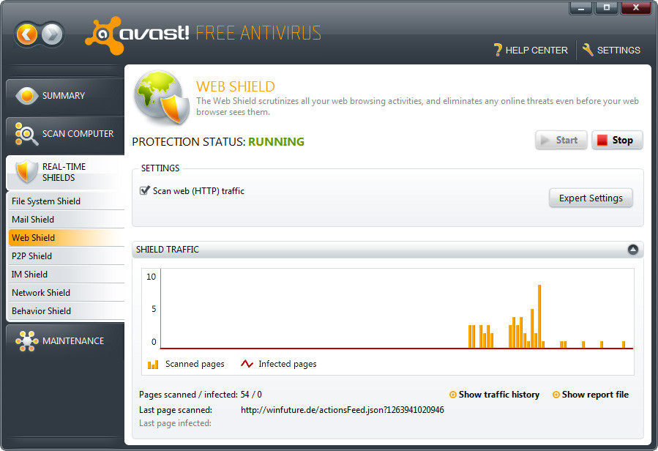
Task: Click the Infected pages line legend icon
Action: tap(247, 364)
